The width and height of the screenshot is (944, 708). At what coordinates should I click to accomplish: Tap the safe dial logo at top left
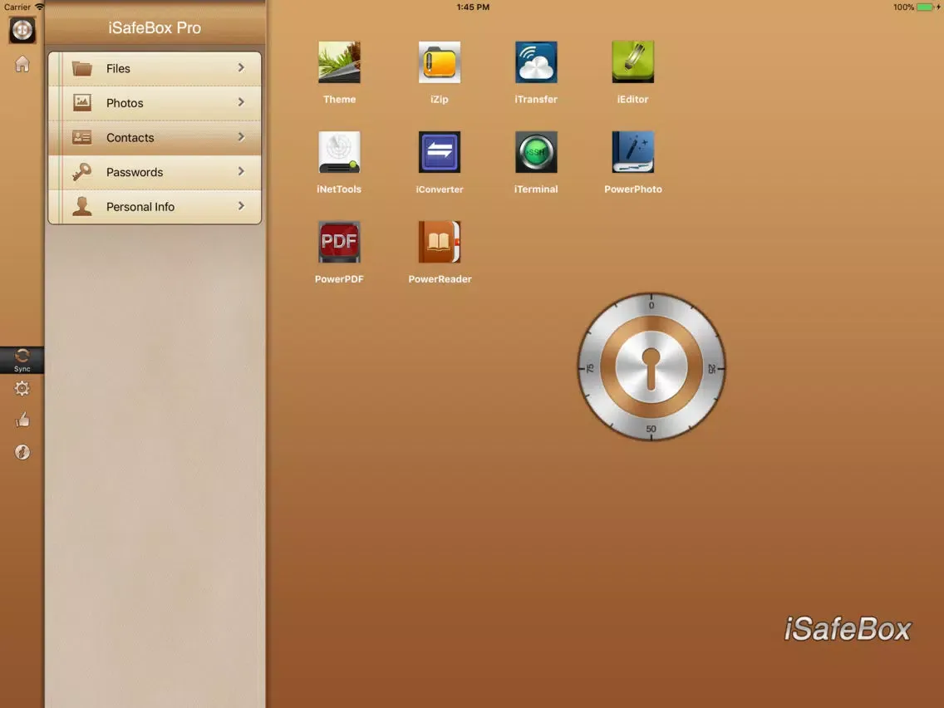click(x=22, y=30)
